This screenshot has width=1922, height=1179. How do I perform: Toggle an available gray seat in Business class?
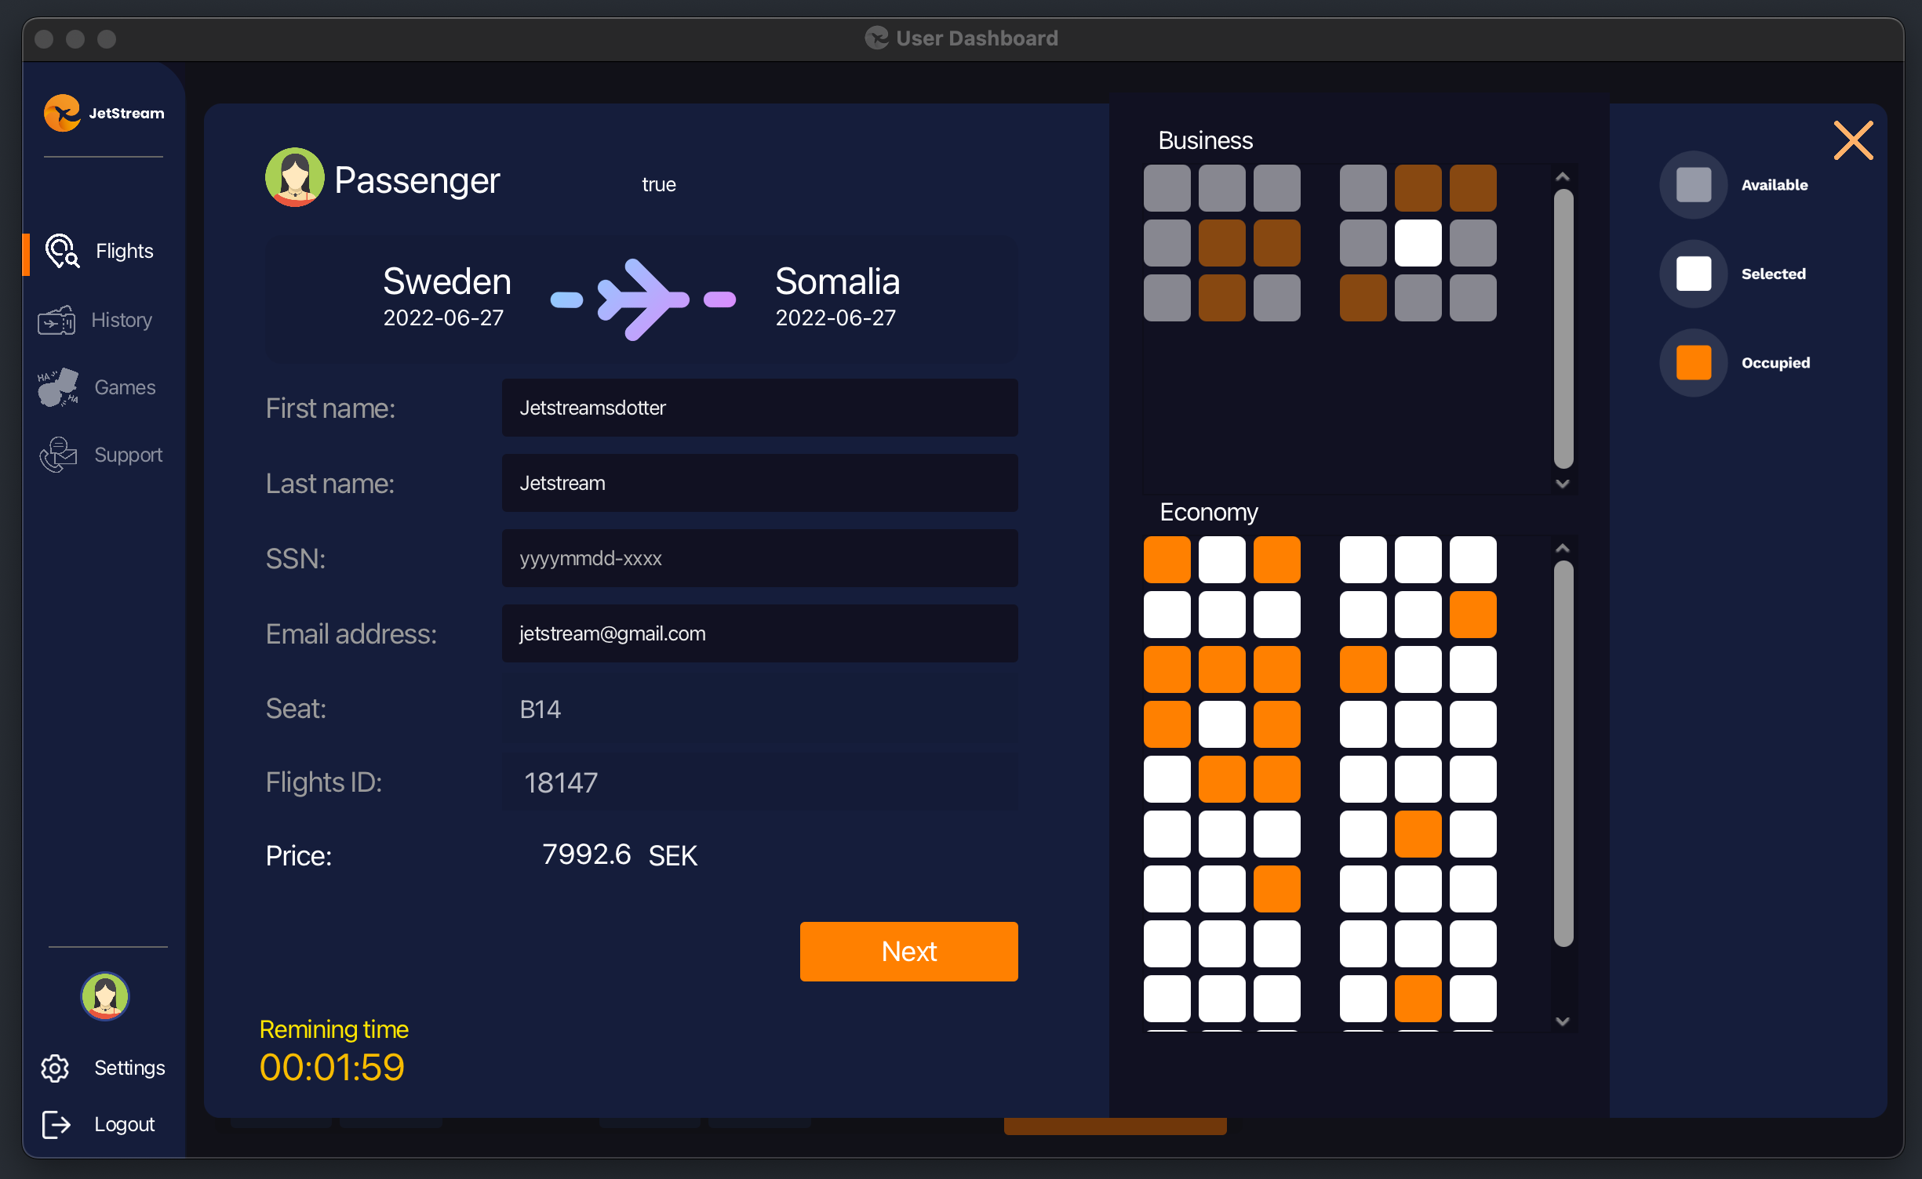point(1167,188)
